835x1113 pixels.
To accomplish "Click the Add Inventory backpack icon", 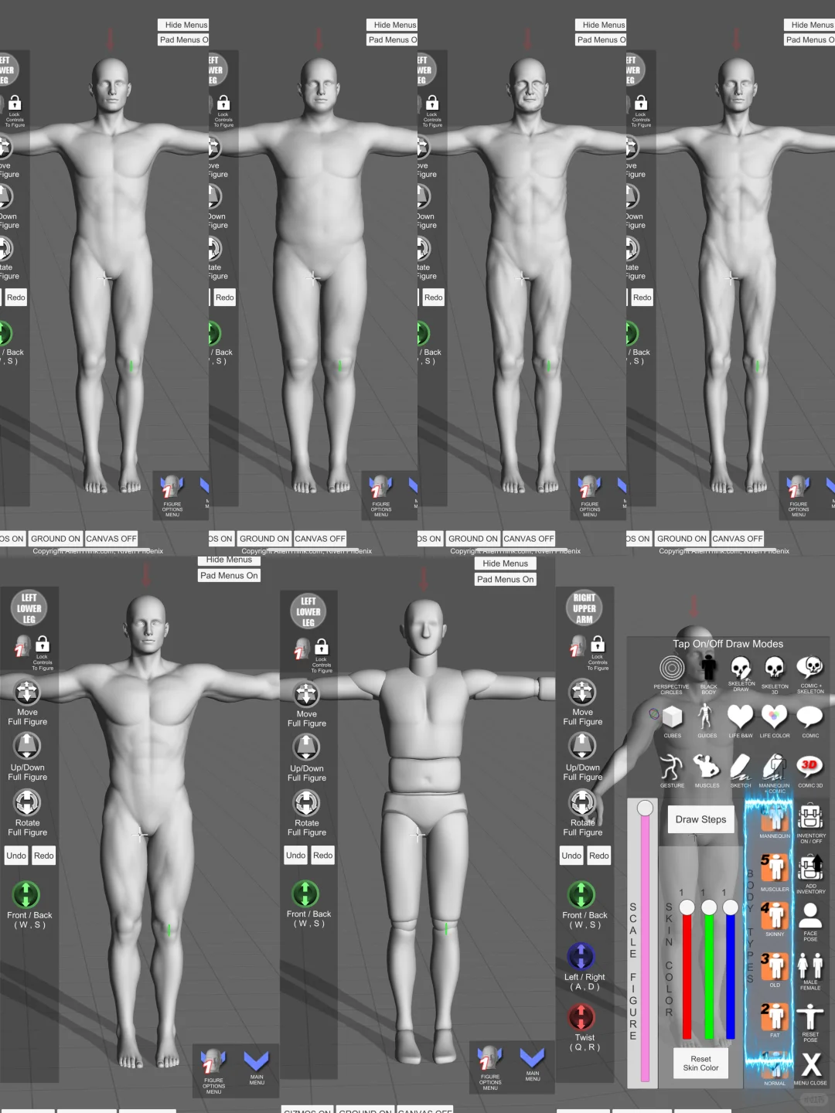I will (x=810, y=869).
